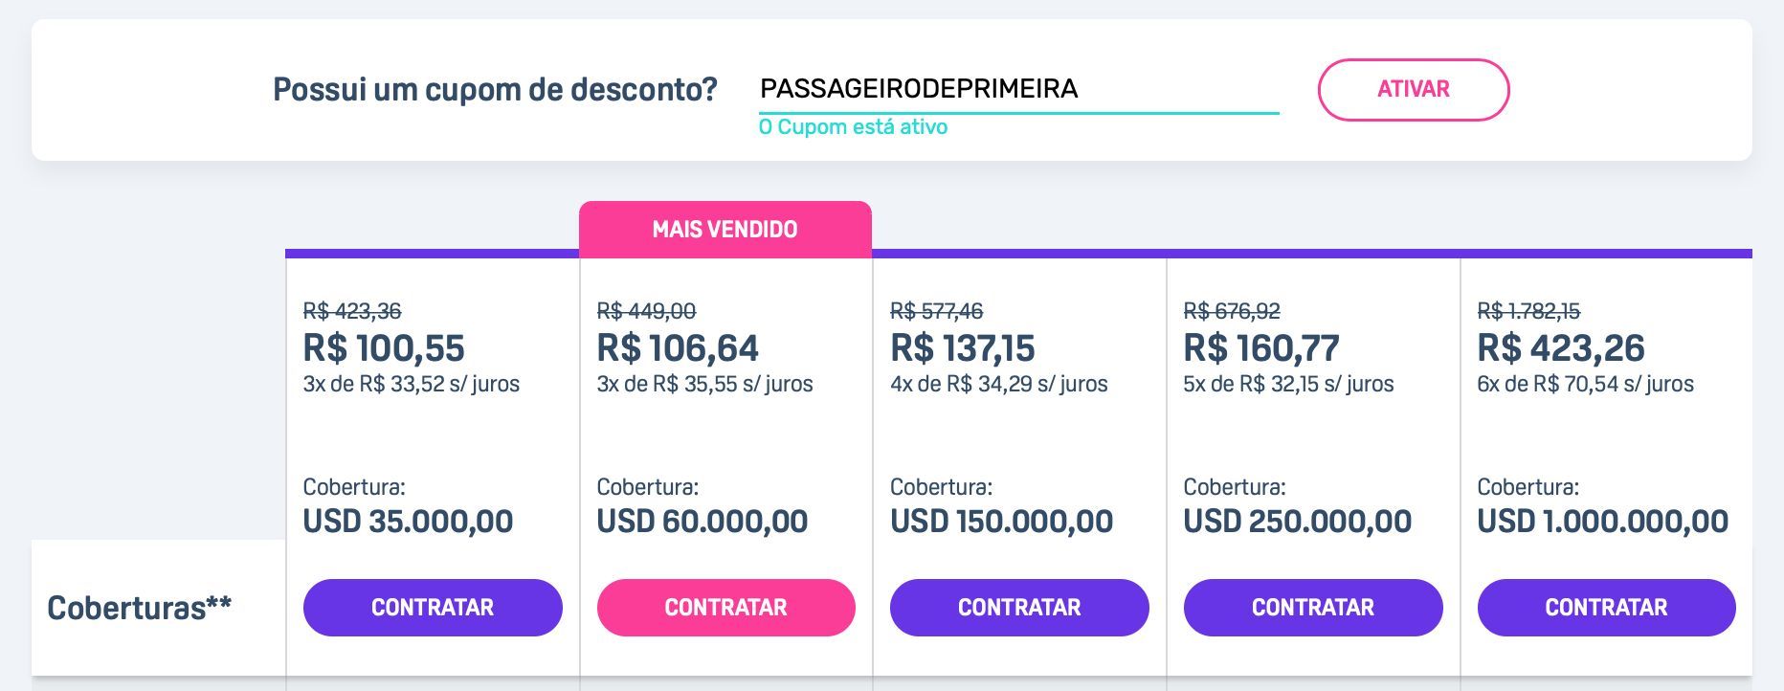Focus the discount coupon input field
This screenshot has height=691, width=1784.
pyautogui.click(x=1018, y=89)
